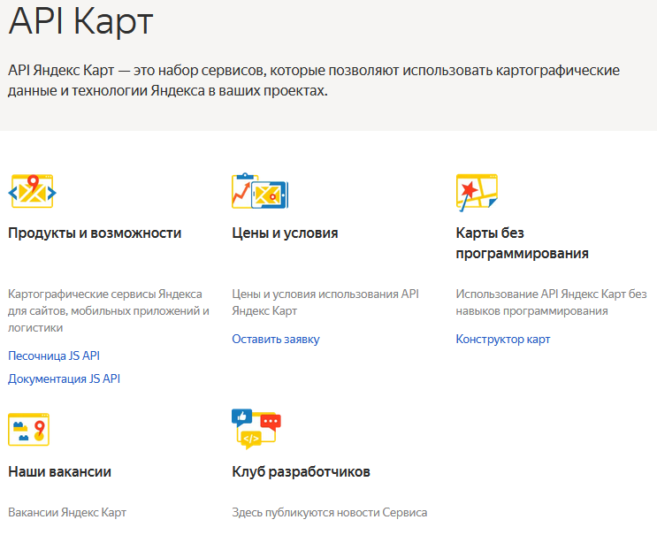Open the Конструктор карт link
The height and width of the screenshot is (535, 657).
pyautogui.click(x=503, y=339)
